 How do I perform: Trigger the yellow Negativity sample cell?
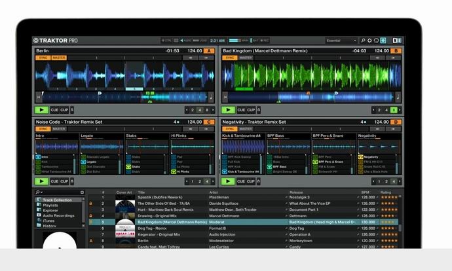(360, 157)
